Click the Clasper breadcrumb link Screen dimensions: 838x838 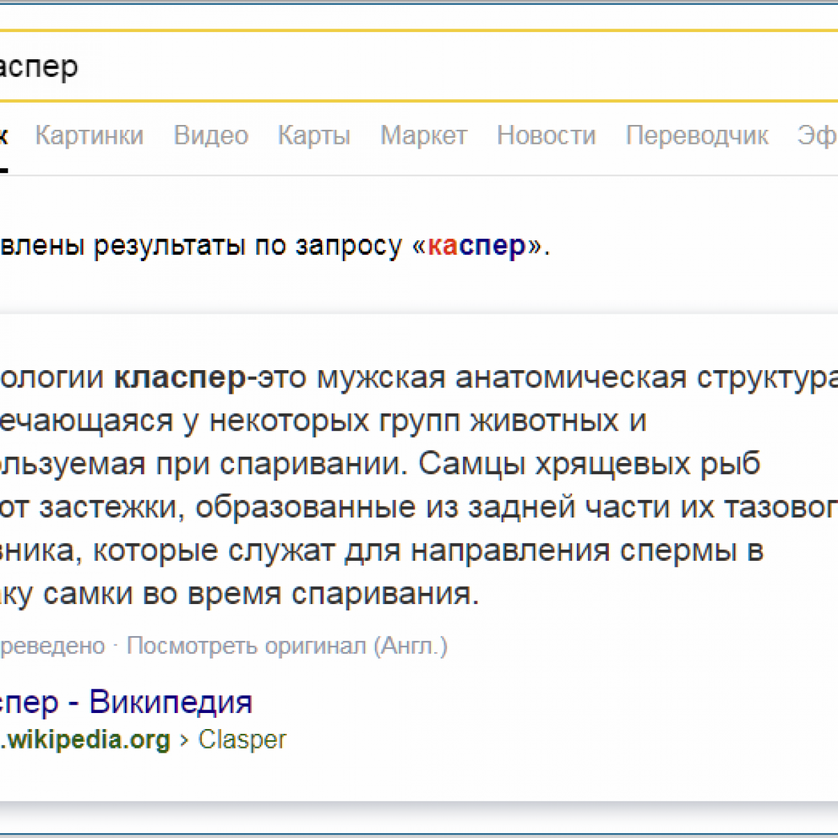242,740
